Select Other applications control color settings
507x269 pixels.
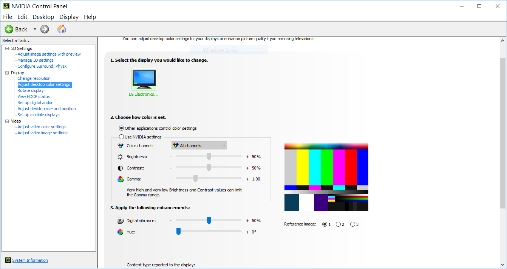point(122,128)
